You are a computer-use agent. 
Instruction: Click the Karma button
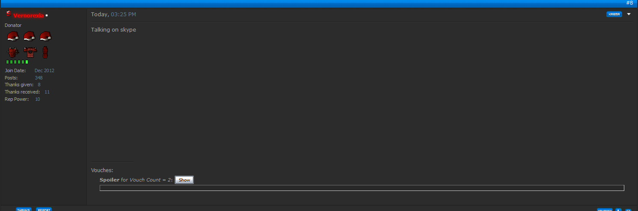(614, 14)
